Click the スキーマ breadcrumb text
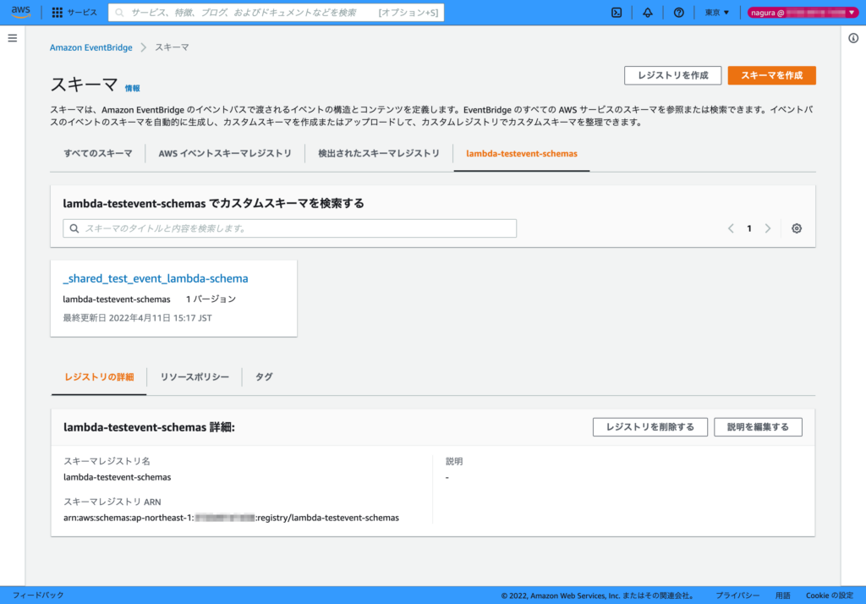The width and height of the screenshot is (866, 604). (172, 47)
